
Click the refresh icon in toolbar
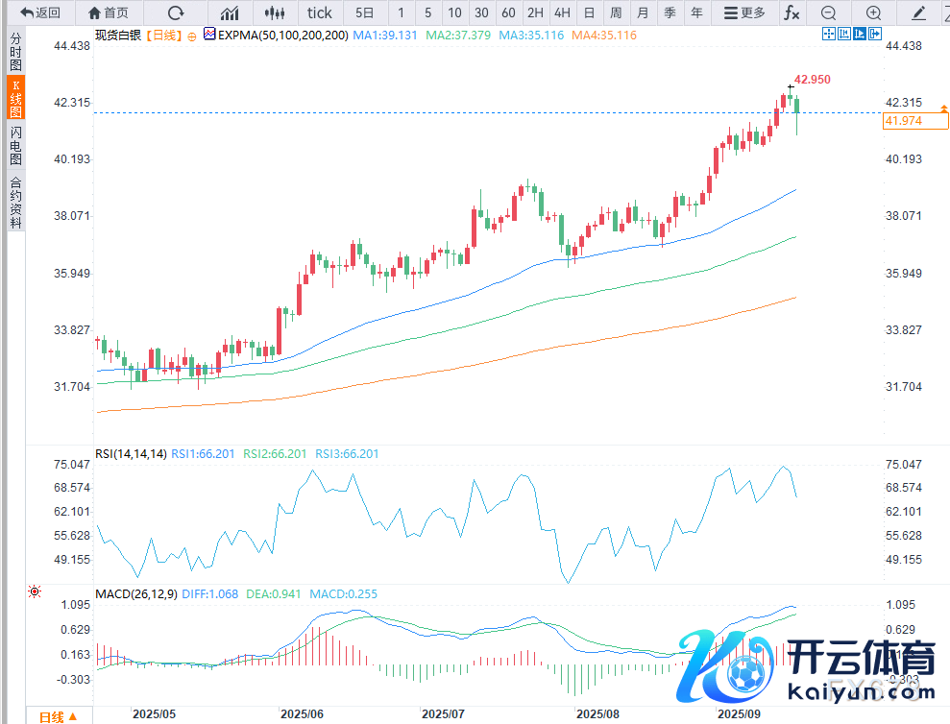[x=175, y=12]
